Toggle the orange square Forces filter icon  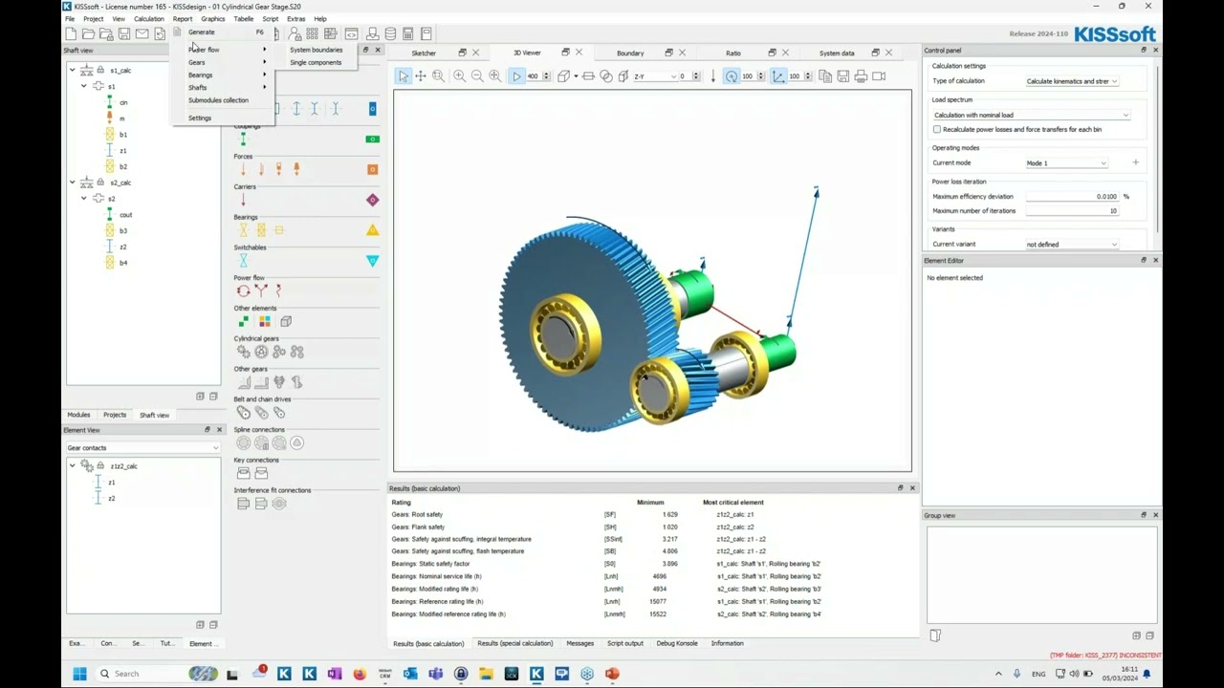pyautogui.click(x=372, y=169)
